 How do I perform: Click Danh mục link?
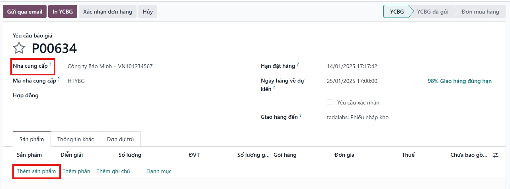(x=159, y=171)
